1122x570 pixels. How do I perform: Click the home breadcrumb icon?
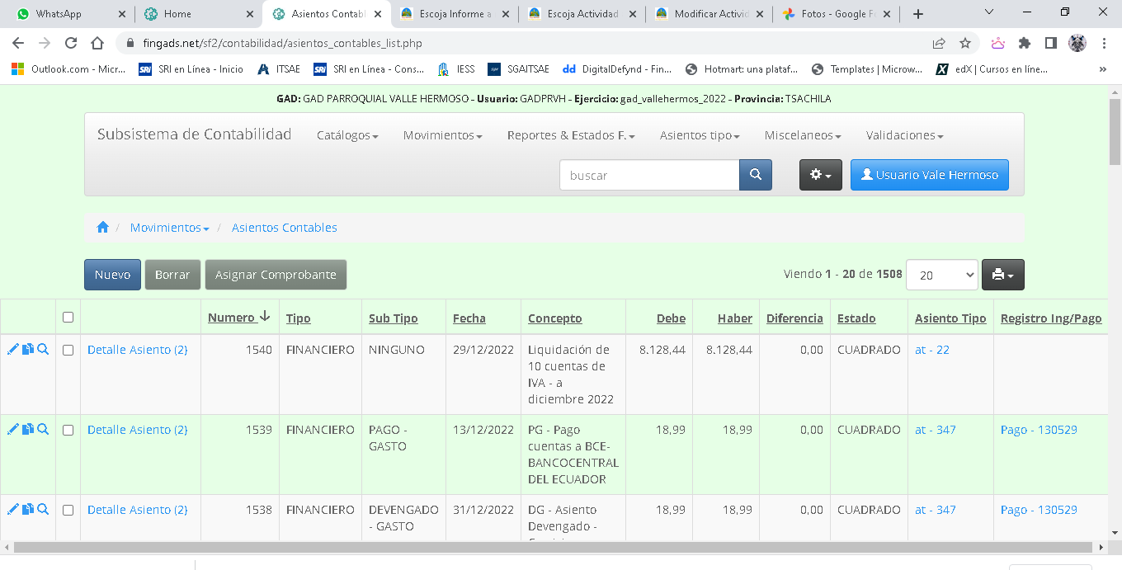coord(102,228)
